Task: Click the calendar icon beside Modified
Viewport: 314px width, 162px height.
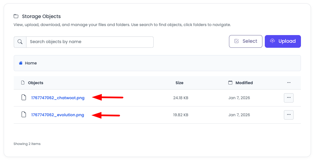Action: click(x=230, y=83)
